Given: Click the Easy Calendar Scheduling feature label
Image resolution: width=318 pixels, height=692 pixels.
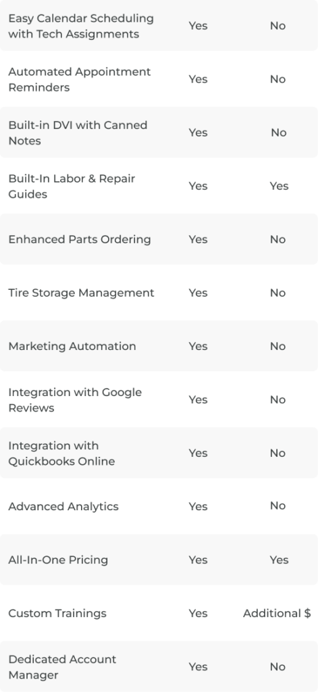Looking at the screenshot, I should tap(81, 26).
